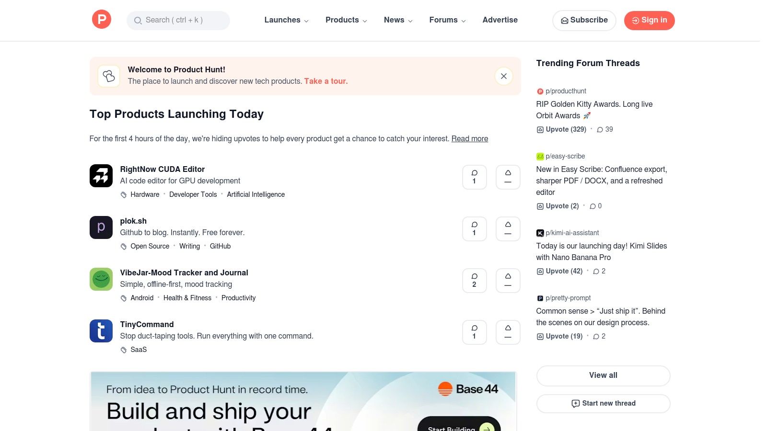Upvote VibeJar-Mood Tracker and Journal
This screenshot has width=767, height=431.
point(508,280)
